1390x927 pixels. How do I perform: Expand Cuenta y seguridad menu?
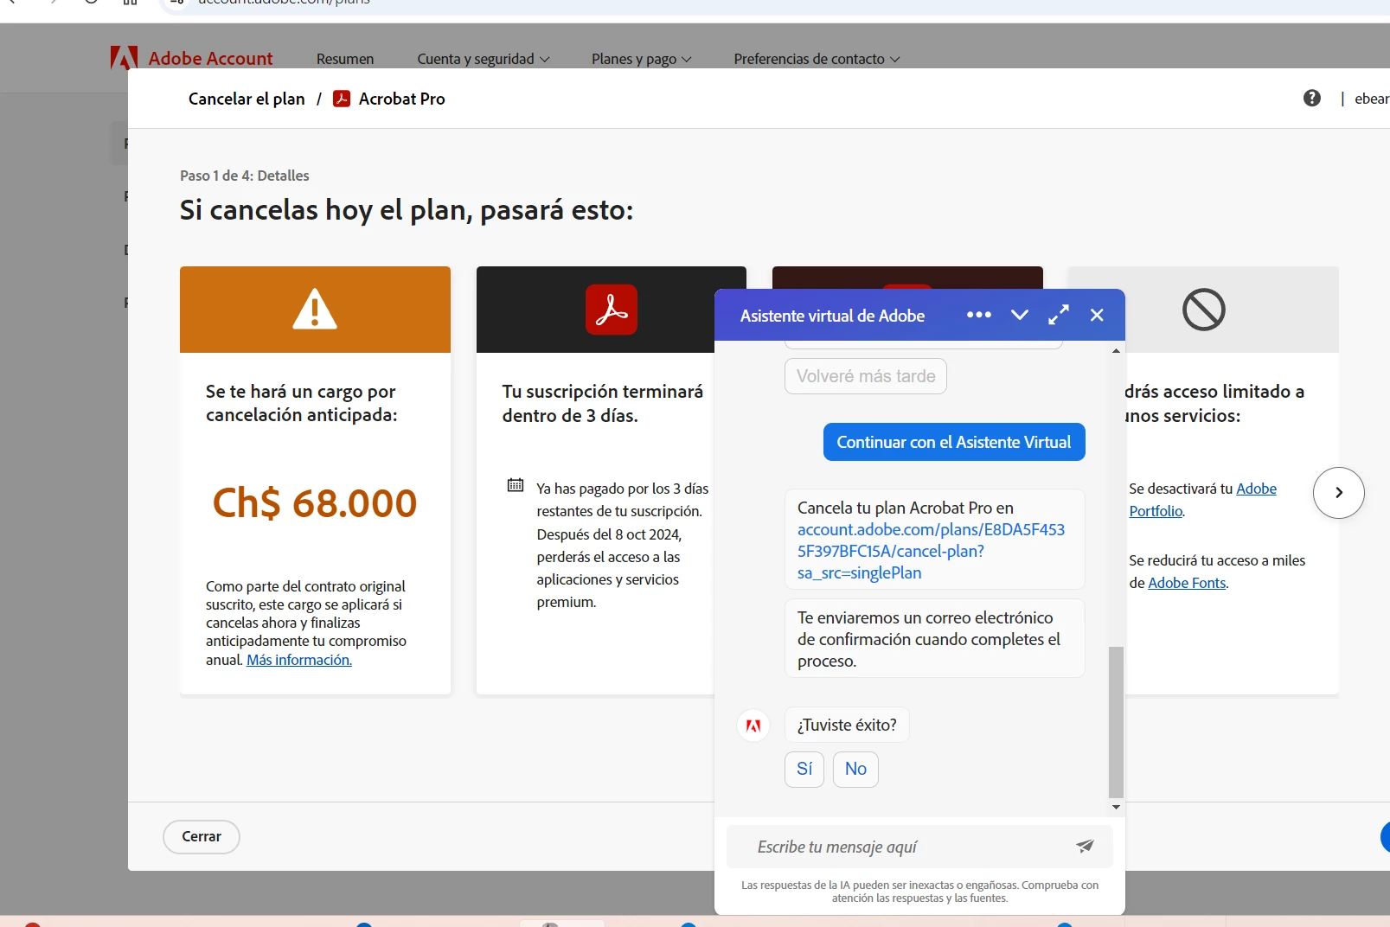point(484,59)
